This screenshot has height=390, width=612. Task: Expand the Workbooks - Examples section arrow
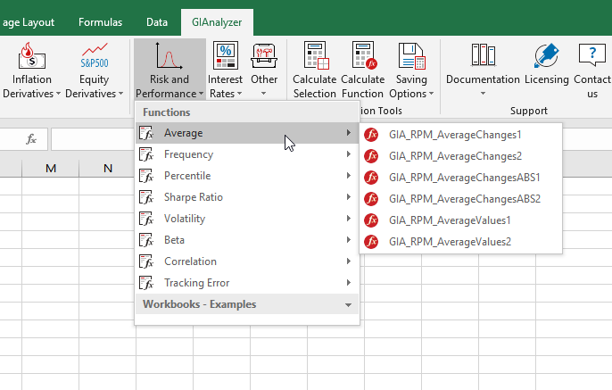click(348, 305)
